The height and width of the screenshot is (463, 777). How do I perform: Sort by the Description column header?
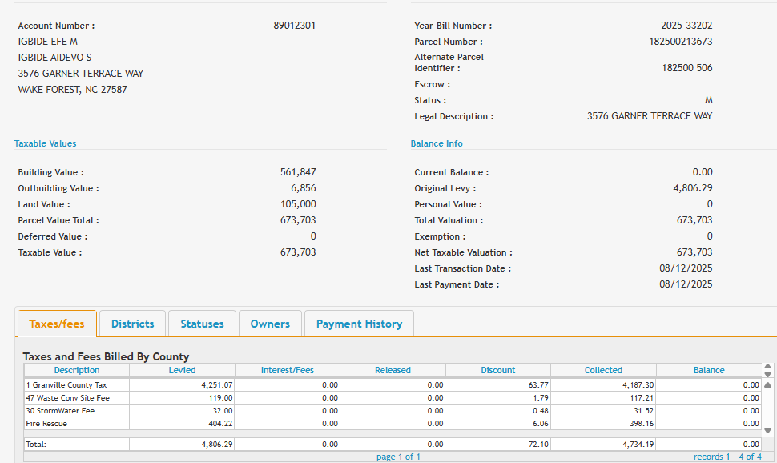(x=77, y=370)
